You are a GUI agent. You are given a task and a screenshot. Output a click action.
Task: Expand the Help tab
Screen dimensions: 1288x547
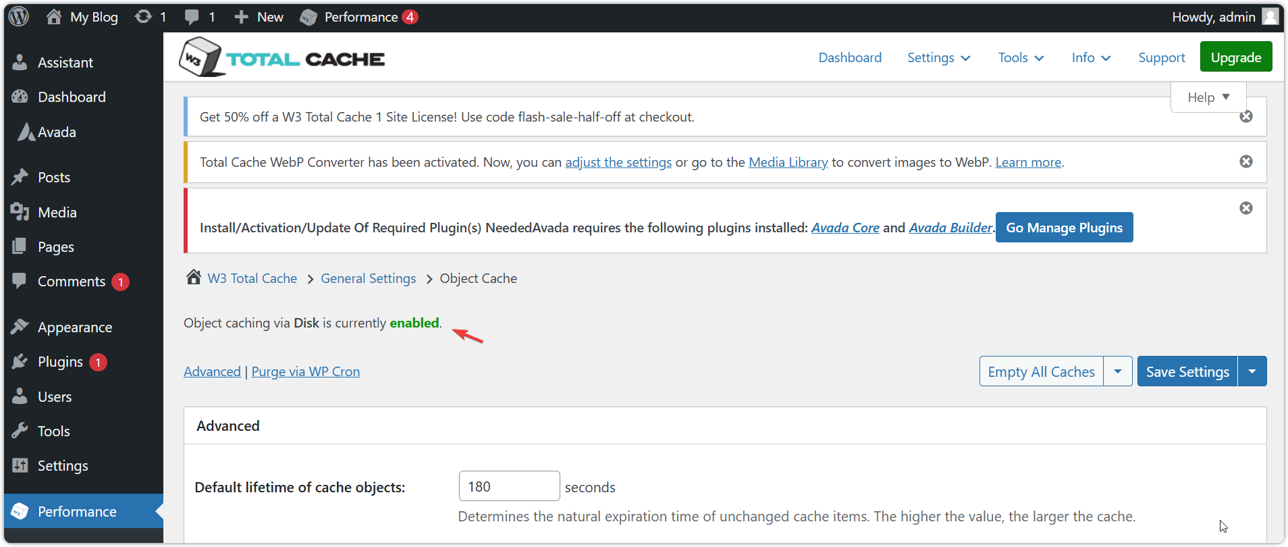1208,97
